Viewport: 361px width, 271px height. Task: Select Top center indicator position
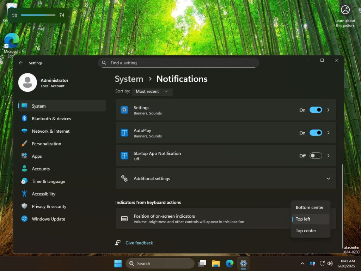[306, 230]
